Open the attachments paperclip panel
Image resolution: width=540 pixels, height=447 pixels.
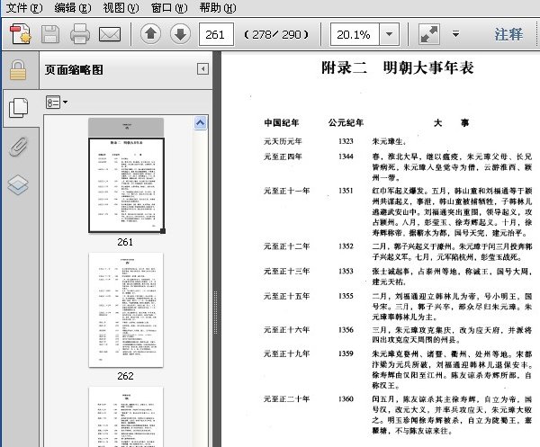[18, 147]
